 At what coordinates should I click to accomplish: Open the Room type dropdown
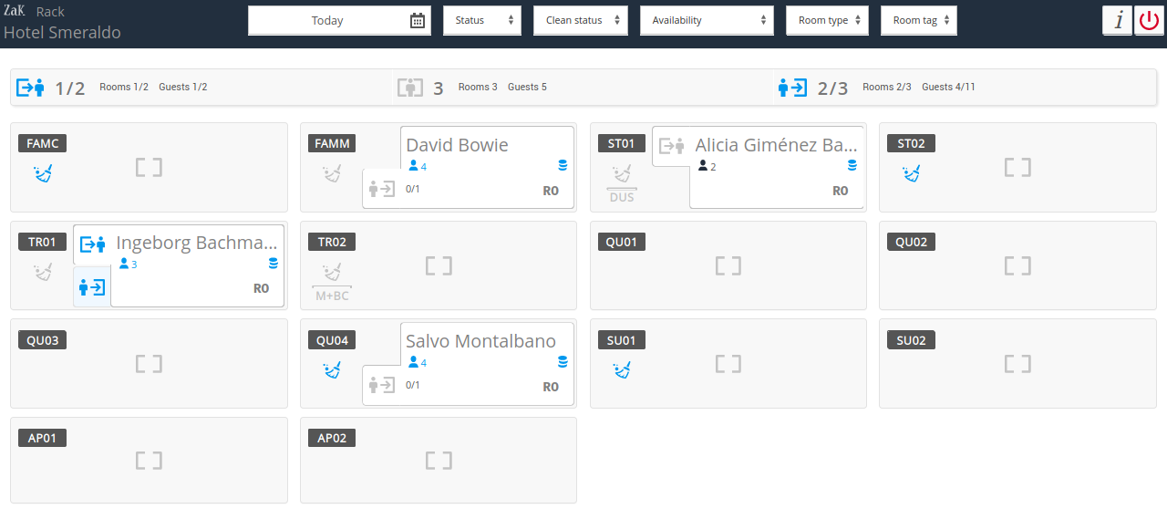coord(827,20)
